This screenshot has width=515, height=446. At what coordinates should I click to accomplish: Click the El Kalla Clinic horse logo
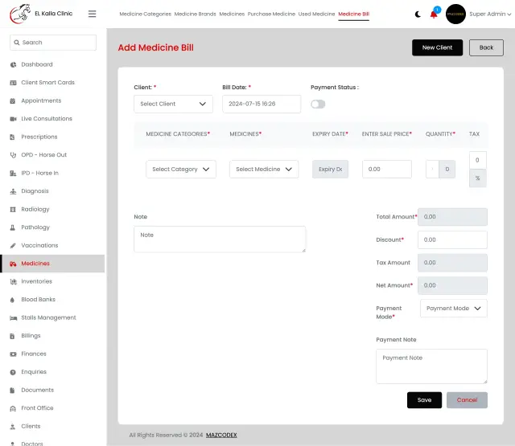tap(20, 14)
